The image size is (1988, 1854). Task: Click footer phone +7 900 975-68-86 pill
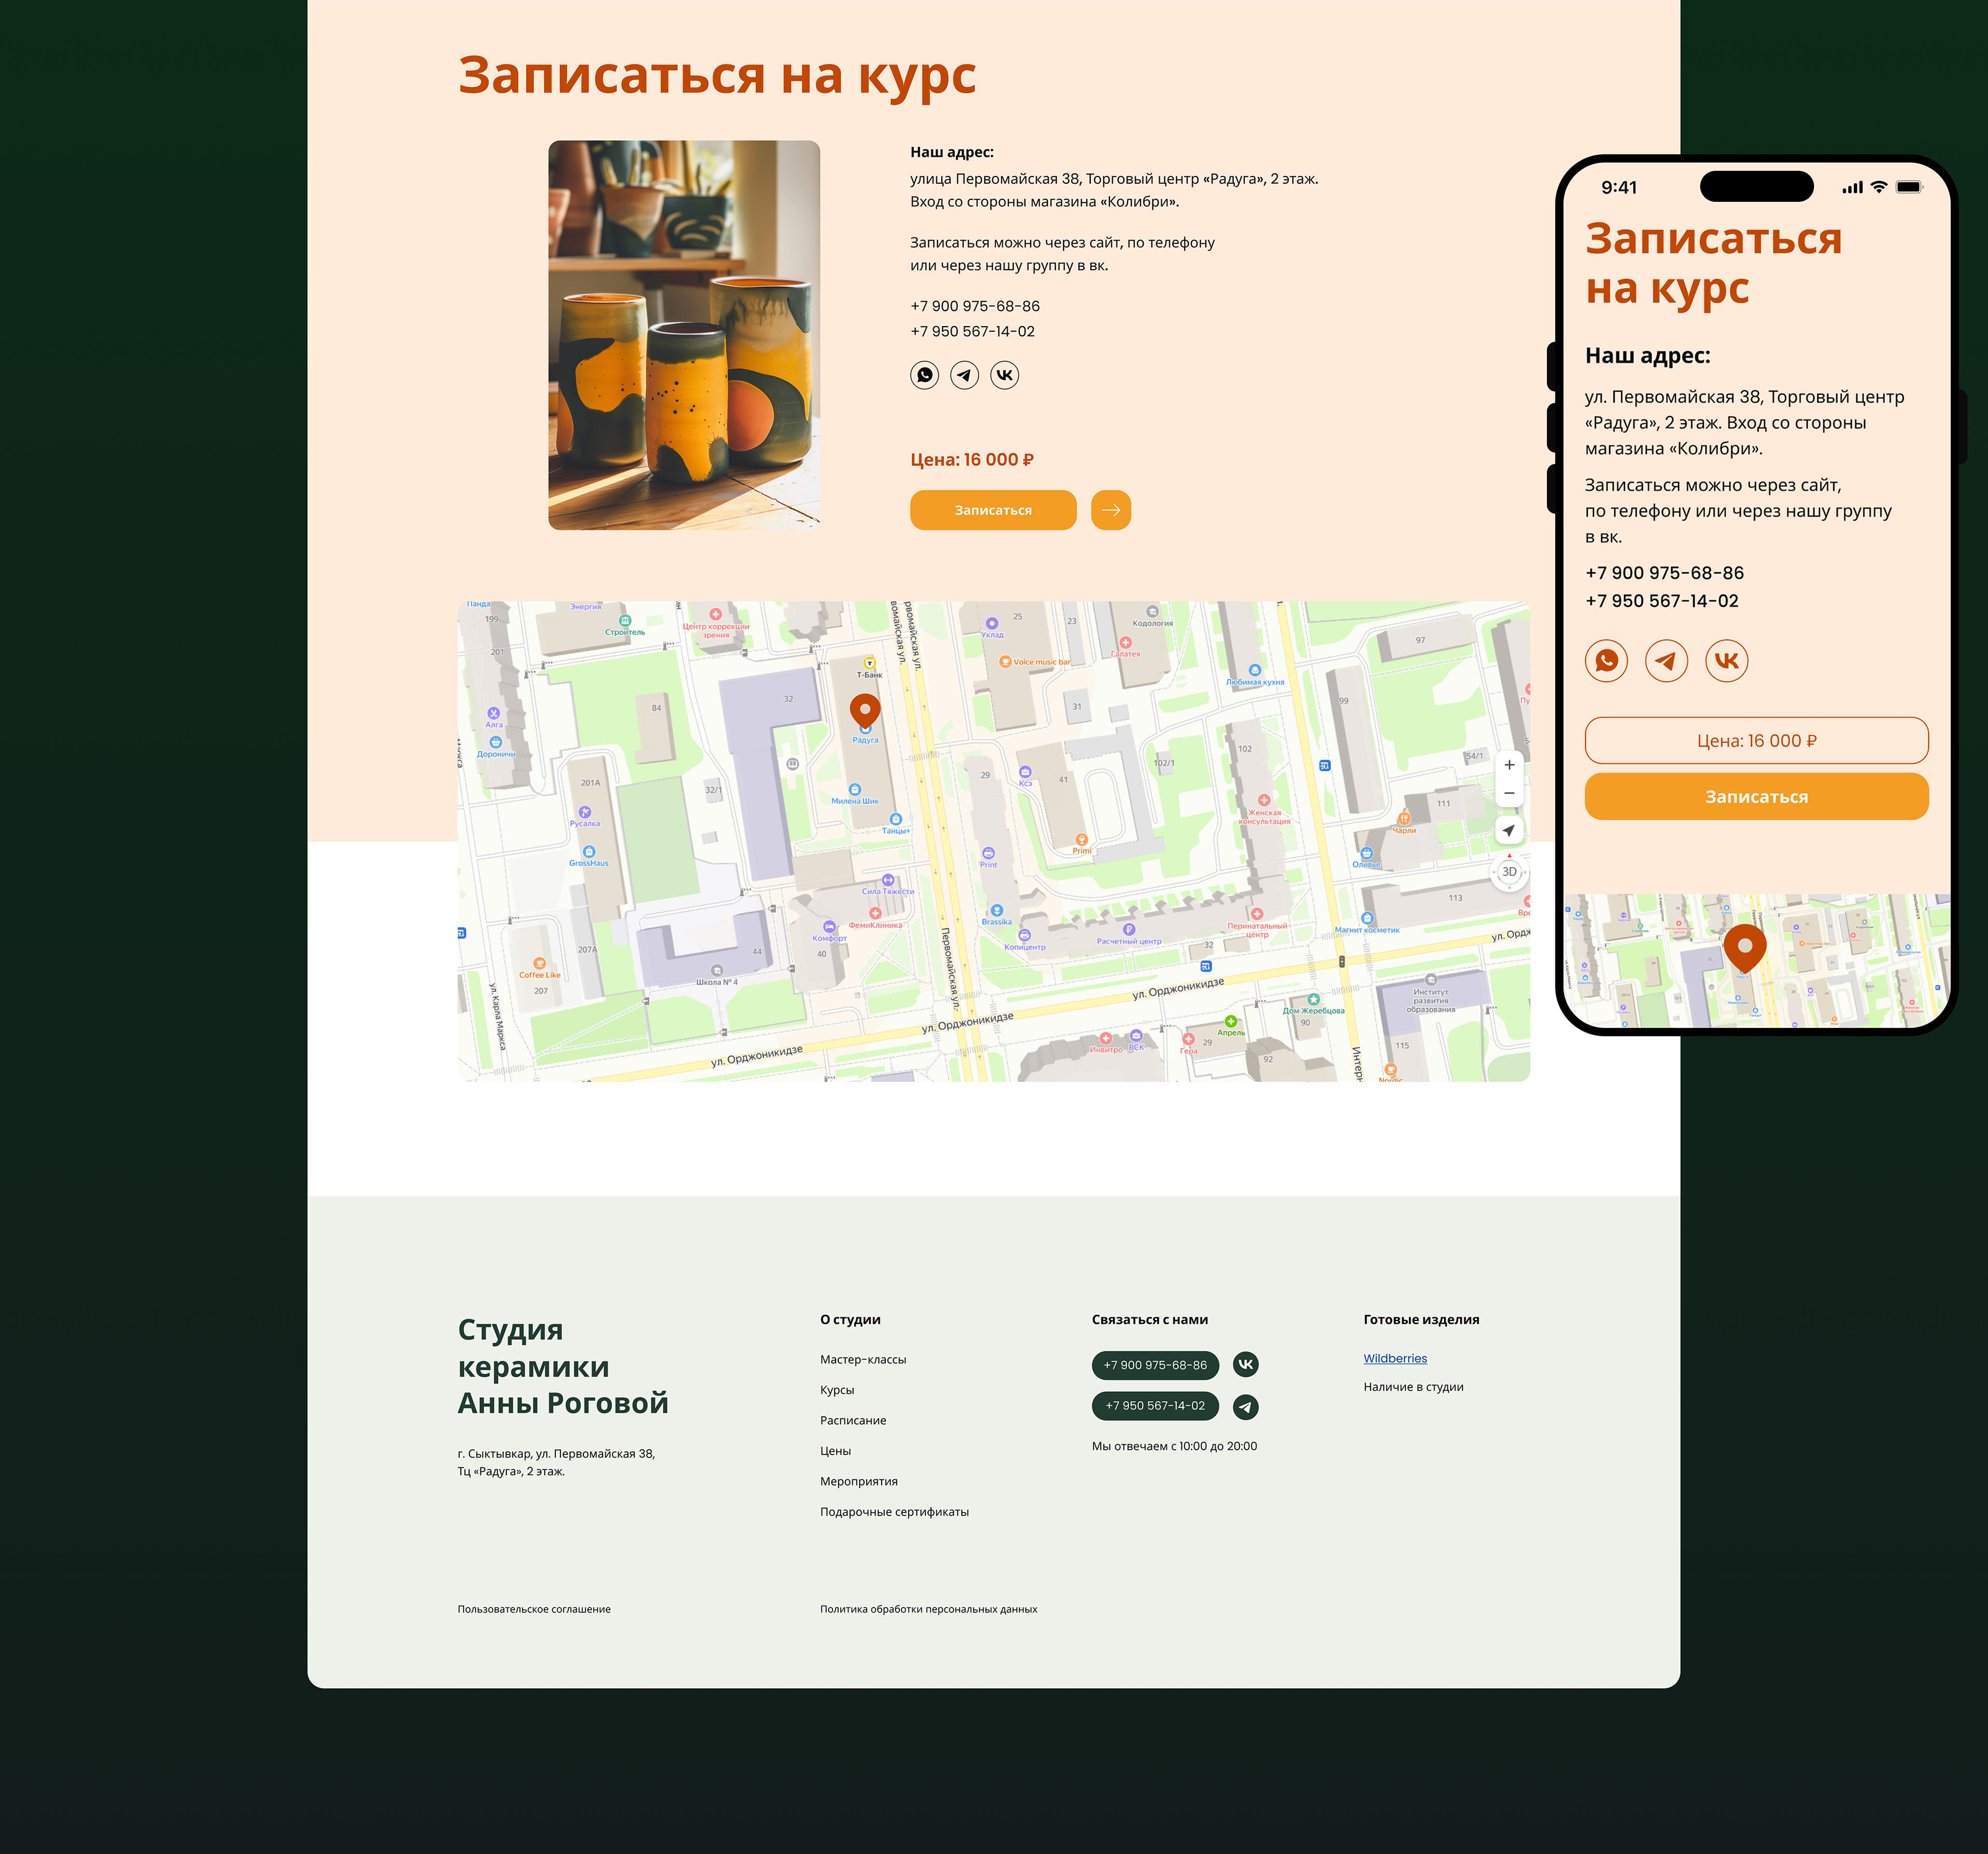point(1155,1365)
